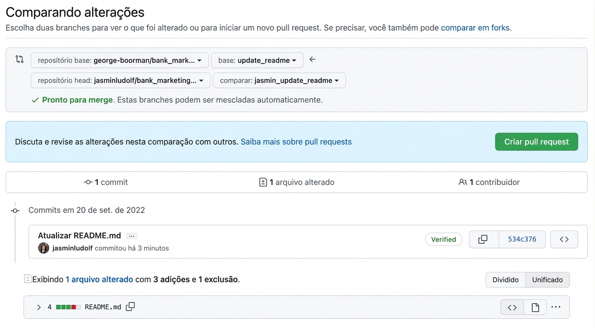Expand the README.md file diff chevron
This screenshot has width=595, height=328.
pos(39,307)
